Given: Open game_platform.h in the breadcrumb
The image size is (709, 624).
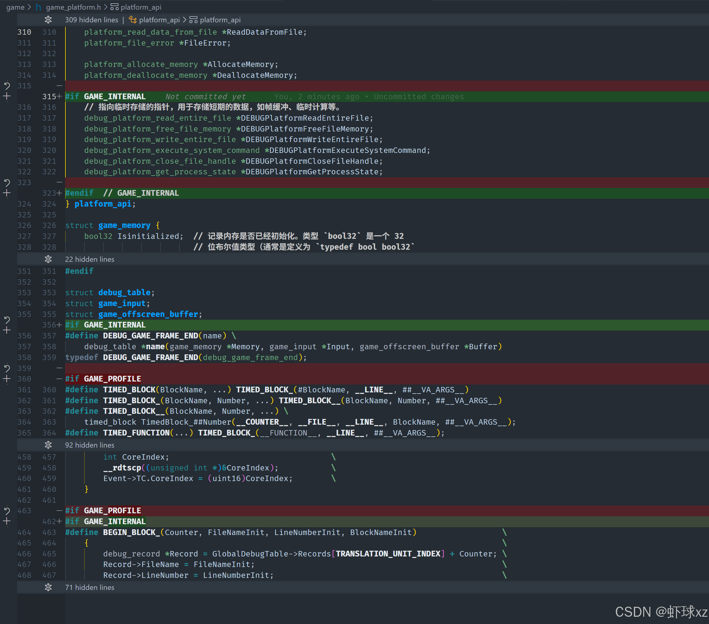Looking at the screenshot, I should tap(73, 7).
